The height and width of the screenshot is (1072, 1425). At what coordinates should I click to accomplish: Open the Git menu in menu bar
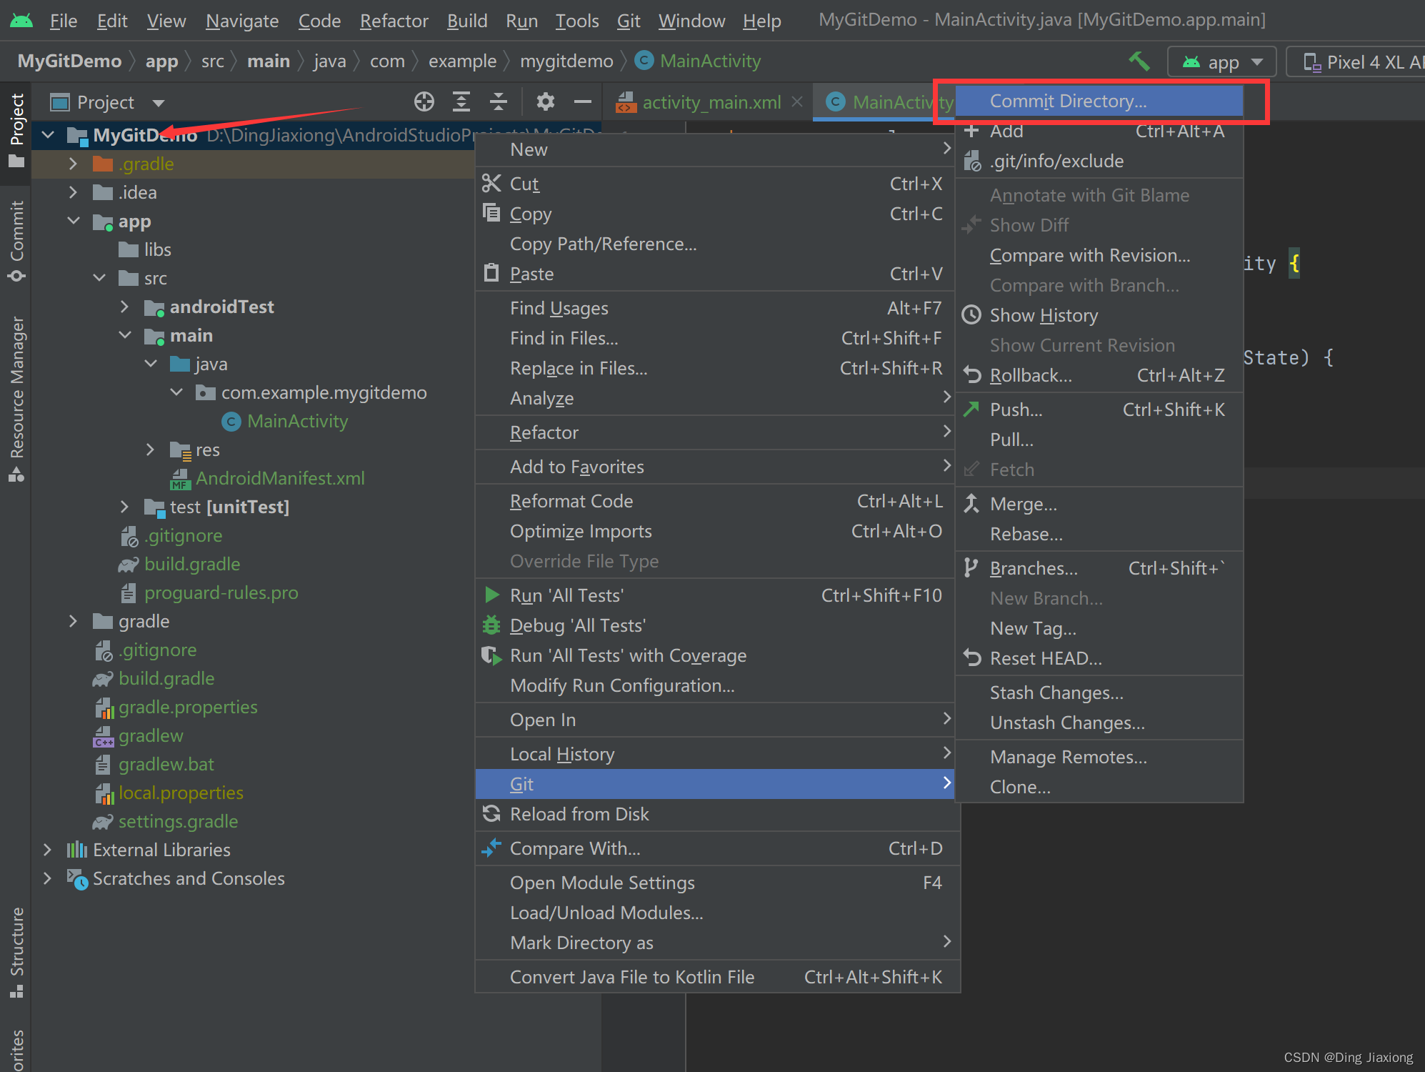pos(629,21)
